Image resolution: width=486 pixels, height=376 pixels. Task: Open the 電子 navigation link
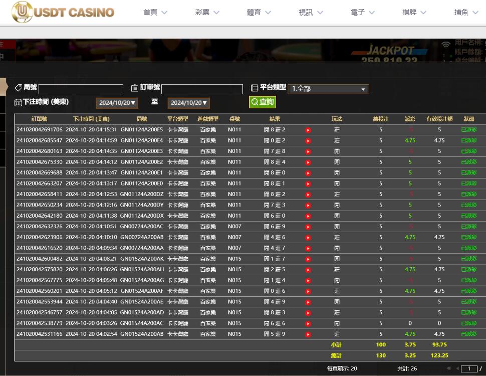tap(362, 13)
